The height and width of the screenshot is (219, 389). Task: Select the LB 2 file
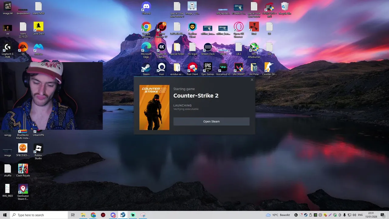click(x=239, y=49)
